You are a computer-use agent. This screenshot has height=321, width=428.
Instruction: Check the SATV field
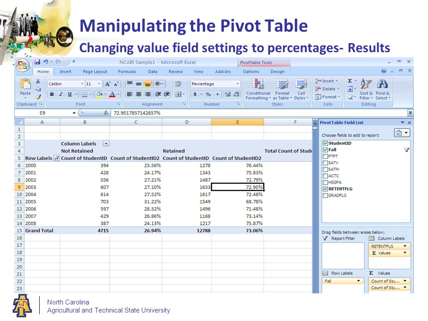[325, 163]
